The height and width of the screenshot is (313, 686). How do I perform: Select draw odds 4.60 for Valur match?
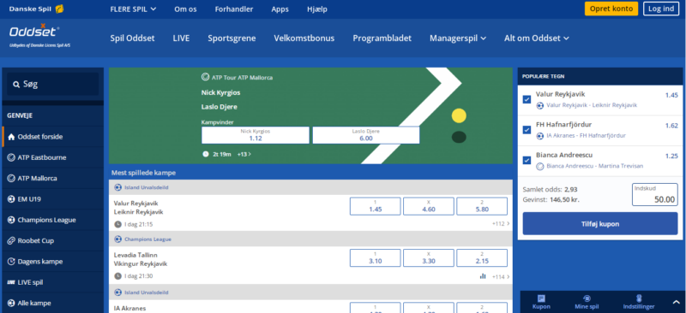428,206
